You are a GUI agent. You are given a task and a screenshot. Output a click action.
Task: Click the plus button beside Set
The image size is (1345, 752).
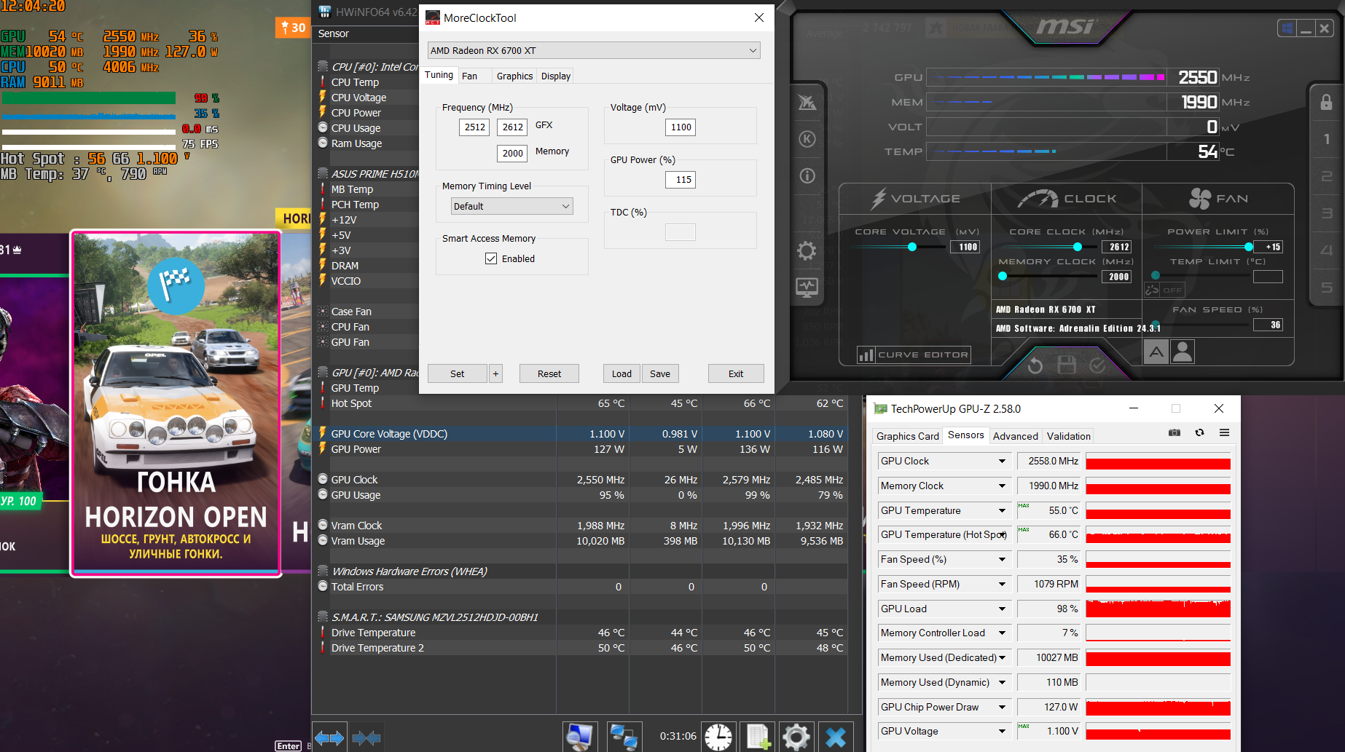pos(495,373)
